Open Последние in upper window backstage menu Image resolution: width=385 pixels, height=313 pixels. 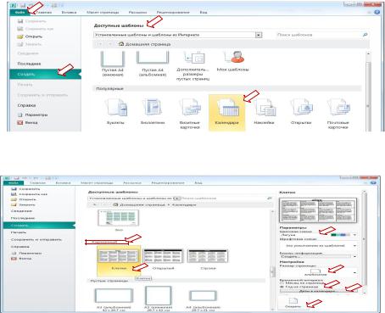pos(29,64)
